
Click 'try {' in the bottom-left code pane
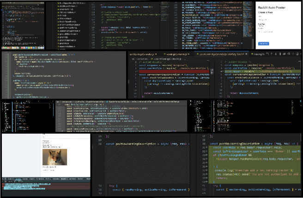(x=113, y=186)
